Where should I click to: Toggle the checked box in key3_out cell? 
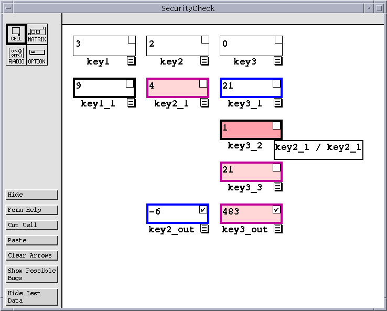click(276, 210)
